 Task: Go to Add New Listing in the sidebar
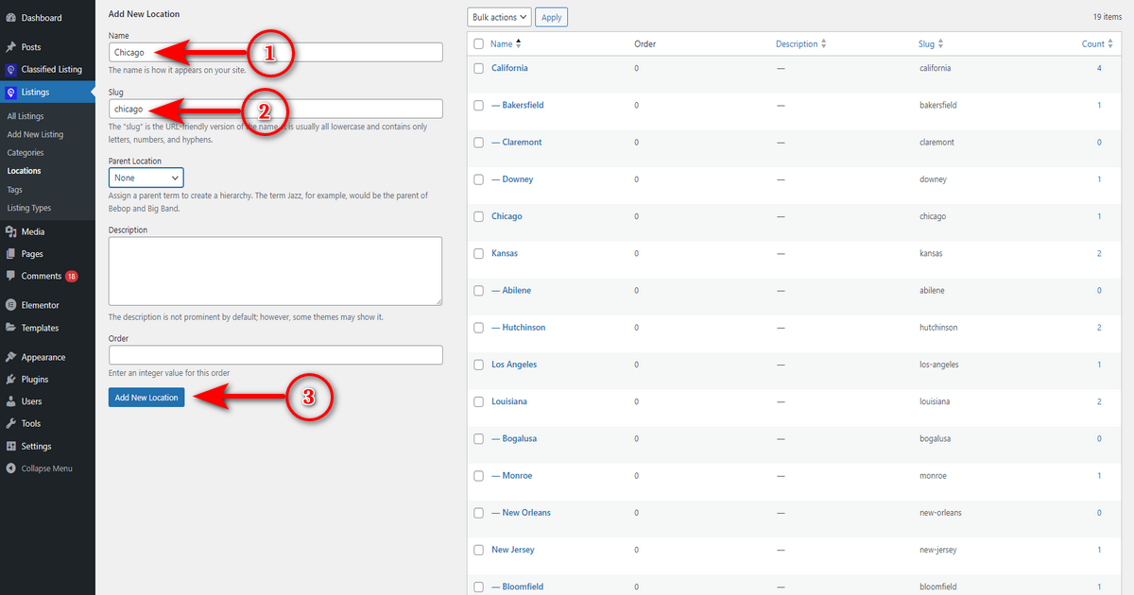[x=35, y=135]
